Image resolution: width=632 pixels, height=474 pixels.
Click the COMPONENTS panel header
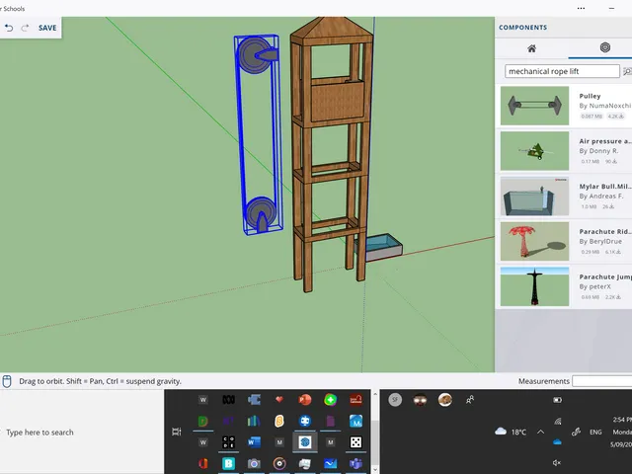click(522, 28)
